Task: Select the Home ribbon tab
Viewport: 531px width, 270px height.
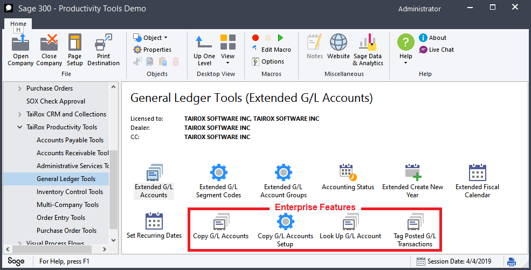Action: [x=18, y=24]
